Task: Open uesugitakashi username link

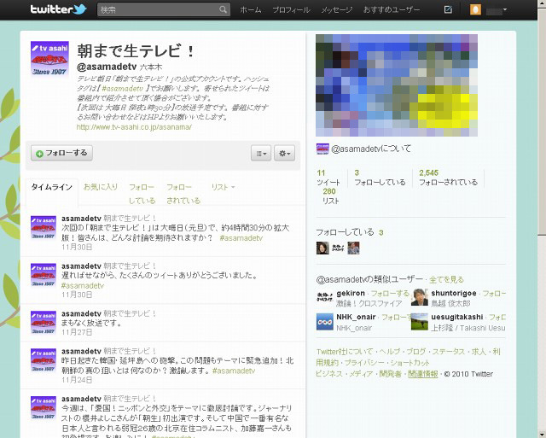Action: 457,317
